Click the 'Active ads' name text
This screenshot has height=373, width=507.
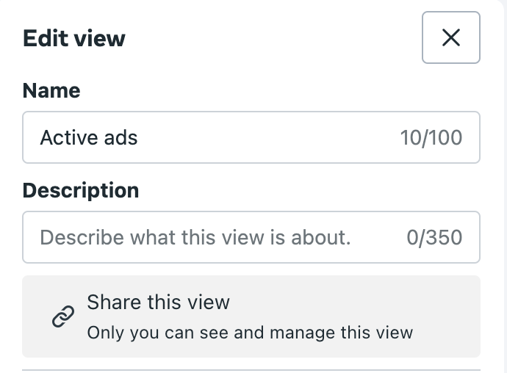(x=89, y=138)
